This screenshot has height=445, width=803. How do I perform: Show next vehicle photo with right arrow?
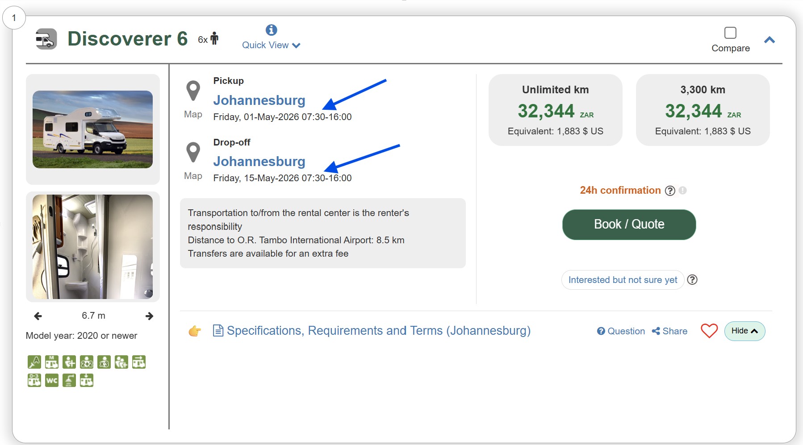[149, 316]
